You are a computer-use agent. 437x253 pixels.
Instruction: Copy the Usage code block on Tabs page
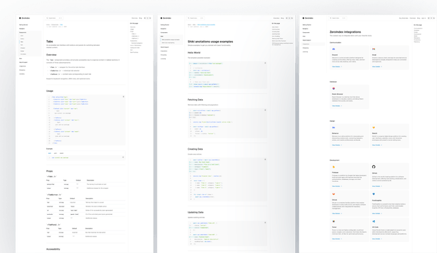(124, 97)
